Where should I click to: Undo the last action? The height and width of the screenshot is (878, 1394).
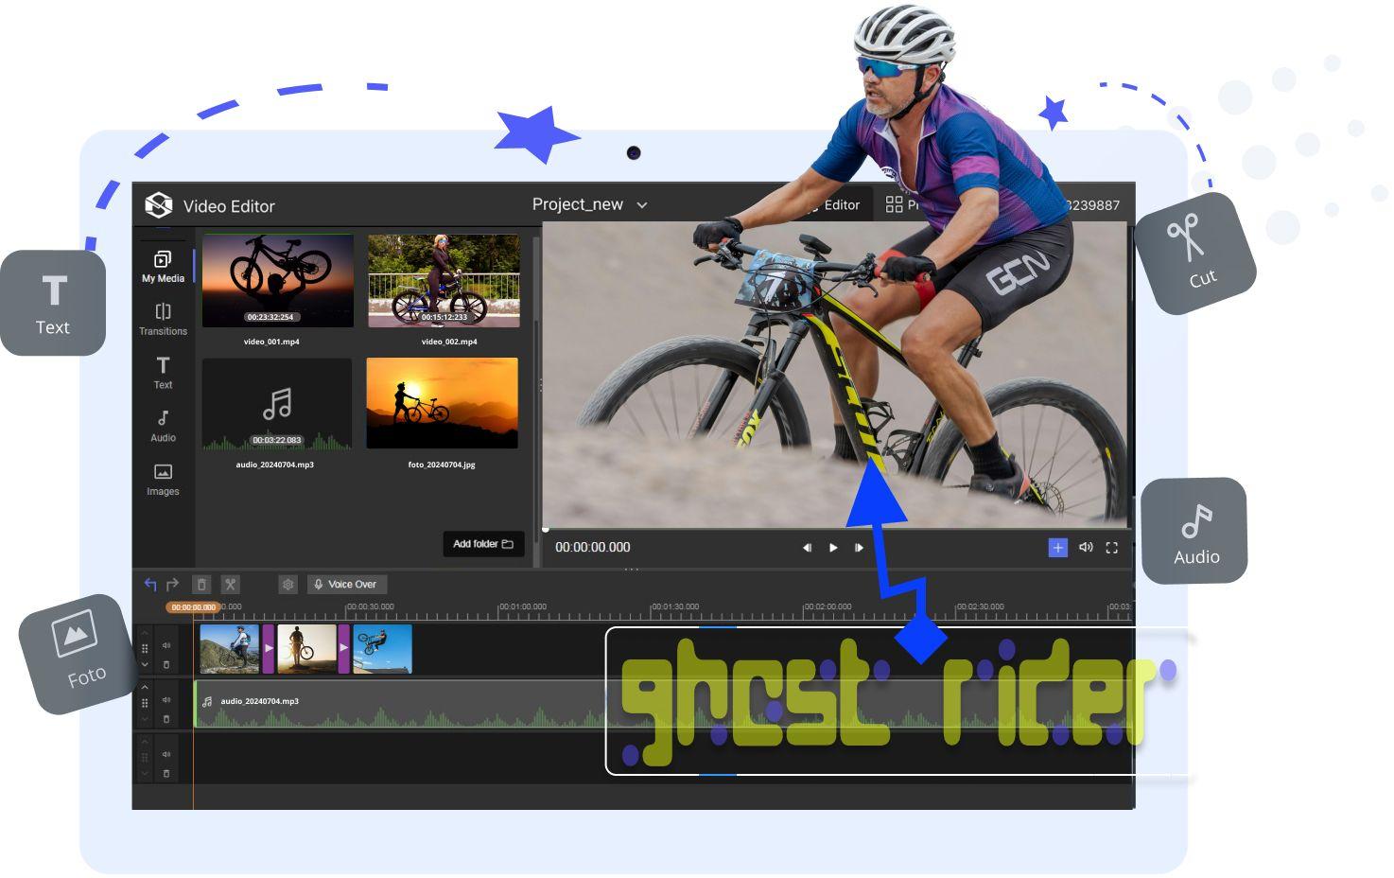(149, 585)
